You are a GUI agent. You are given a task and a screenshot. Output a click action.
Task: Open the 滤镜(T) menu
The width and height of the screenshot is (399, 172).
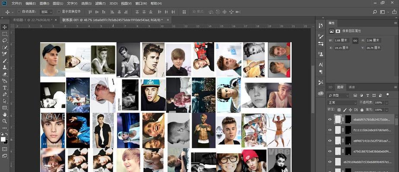coord(100,3)
